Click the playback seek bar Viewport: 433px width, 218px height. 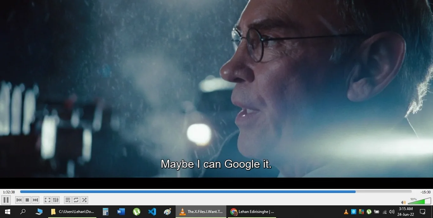(x=216, y=192)
